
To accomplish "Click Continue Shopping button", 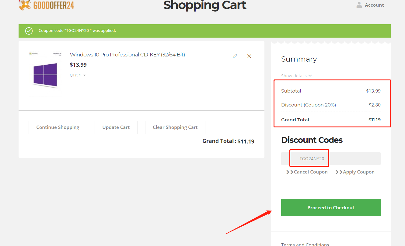I will (x=58, y=127).
